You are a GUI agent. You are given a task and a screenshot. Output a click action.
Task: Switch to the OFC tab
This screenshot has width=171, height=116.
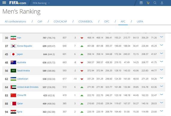(x=107, y=22)
